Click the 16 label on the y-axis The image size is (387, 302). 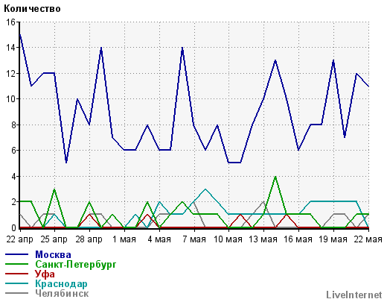tap(10, 22)
